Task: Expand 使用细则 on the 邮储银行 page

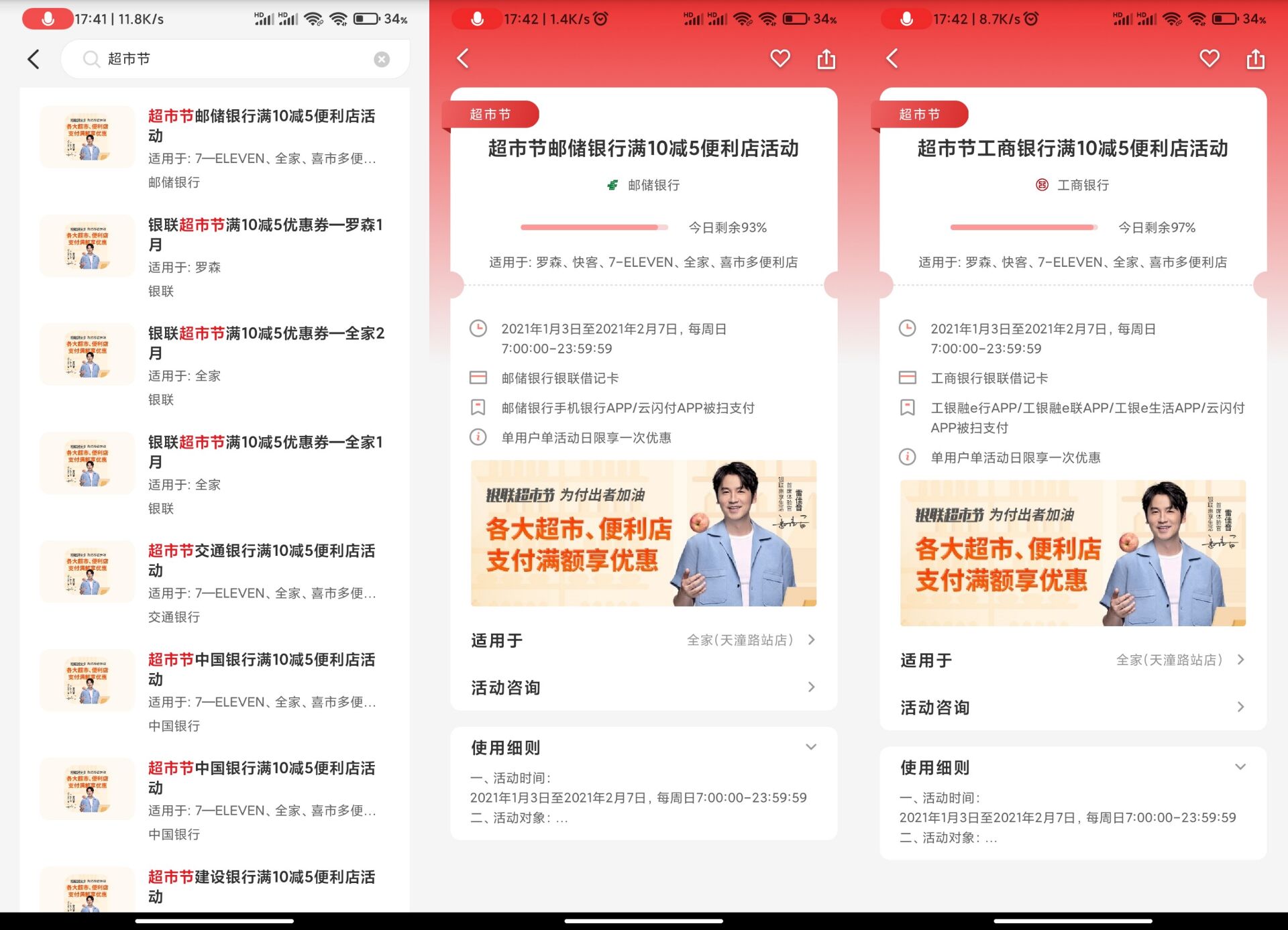Action: pyautogui.click(x=643, y=747)
